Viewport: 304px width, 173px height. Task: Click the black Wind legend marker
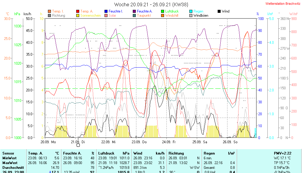pos(219,12)
